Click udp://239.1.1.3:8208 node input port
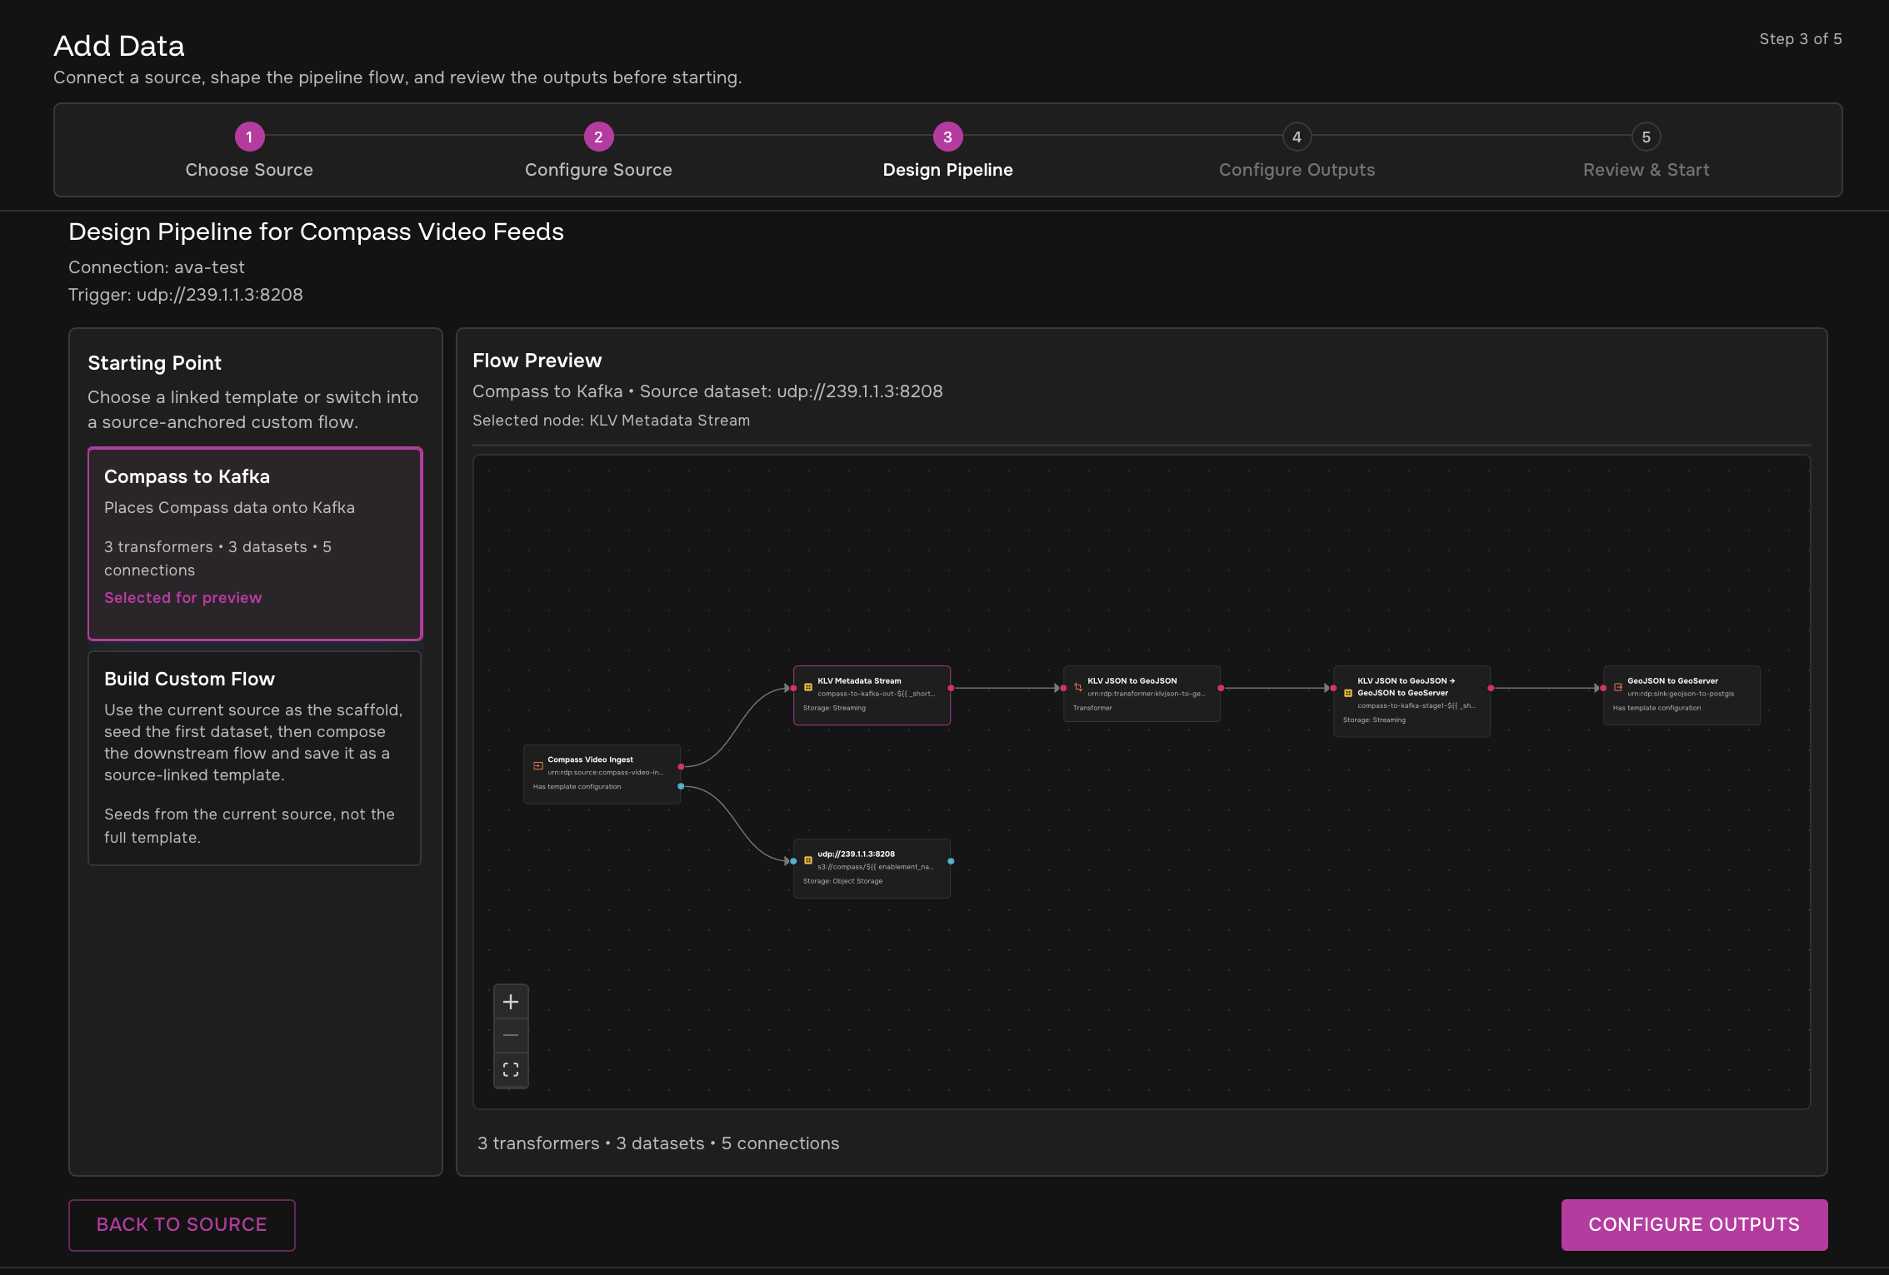Viewport: 1889px width, 1275px height. (x=793, y=861)
